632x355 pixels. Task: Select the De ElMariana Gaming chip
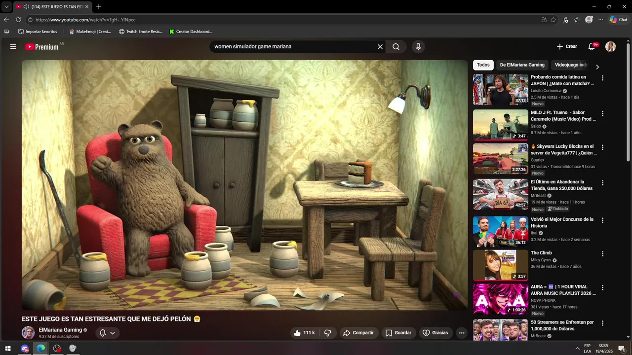522,65
